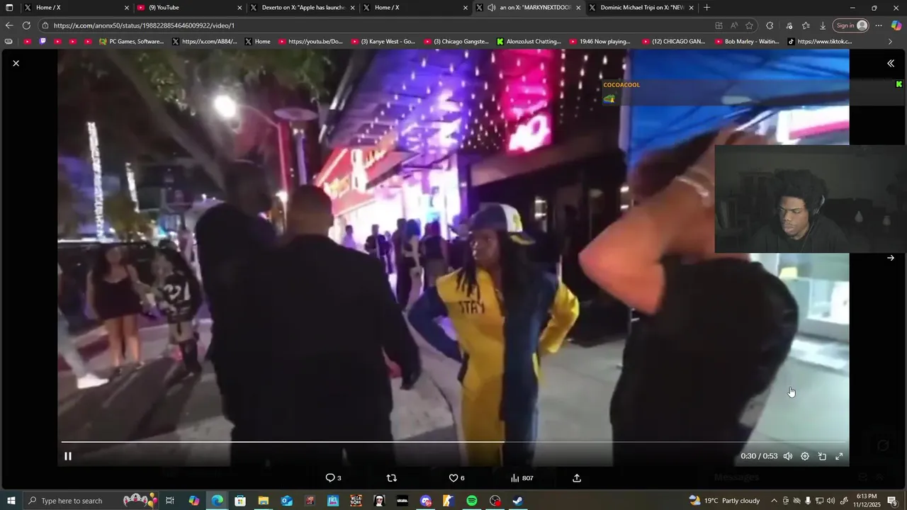This screenshot has height=510, width=907.
Task: Click the Sign in profile button
Action: pyautogui.click(x=851, y=25)
